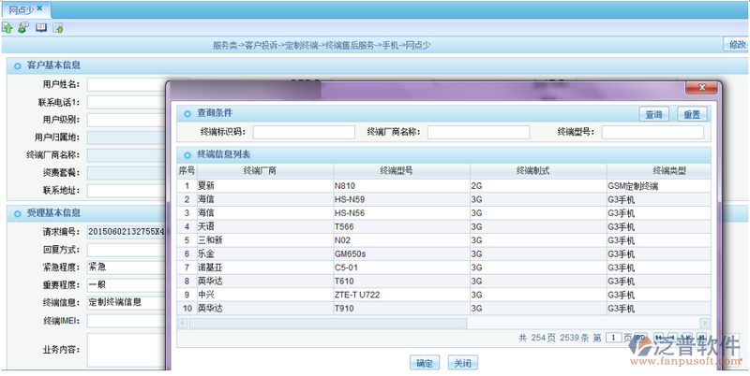Click the page number box in pagination
This screenshot has height=376, width=750.
tap(613, 338)
